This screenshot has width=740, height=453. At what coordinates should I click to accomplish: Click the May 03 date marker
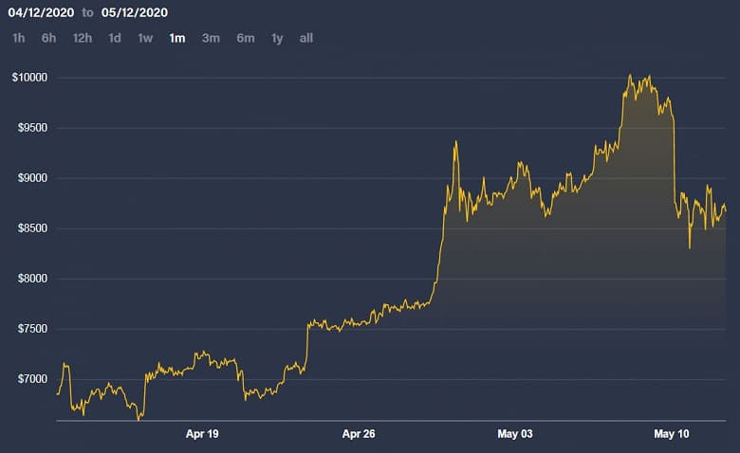pyautogui.click(x=515, y=434)
